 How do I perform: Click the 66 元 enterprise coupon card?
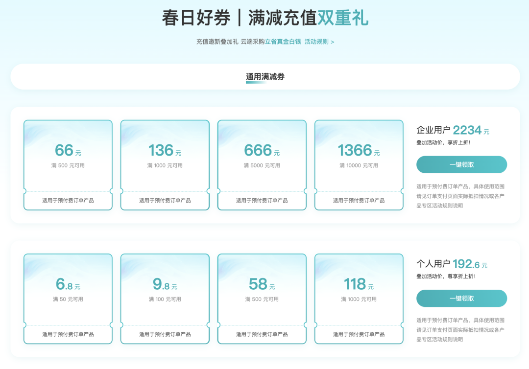pos(68,165)
